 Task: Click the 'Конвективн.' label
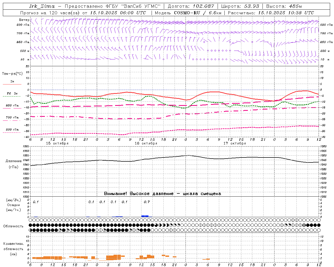click(x=14, y=244)
